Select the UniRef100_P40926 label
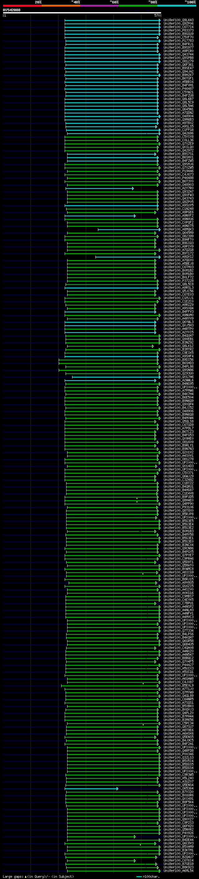The width and height of the screenshot is (199, 879). 178,833
